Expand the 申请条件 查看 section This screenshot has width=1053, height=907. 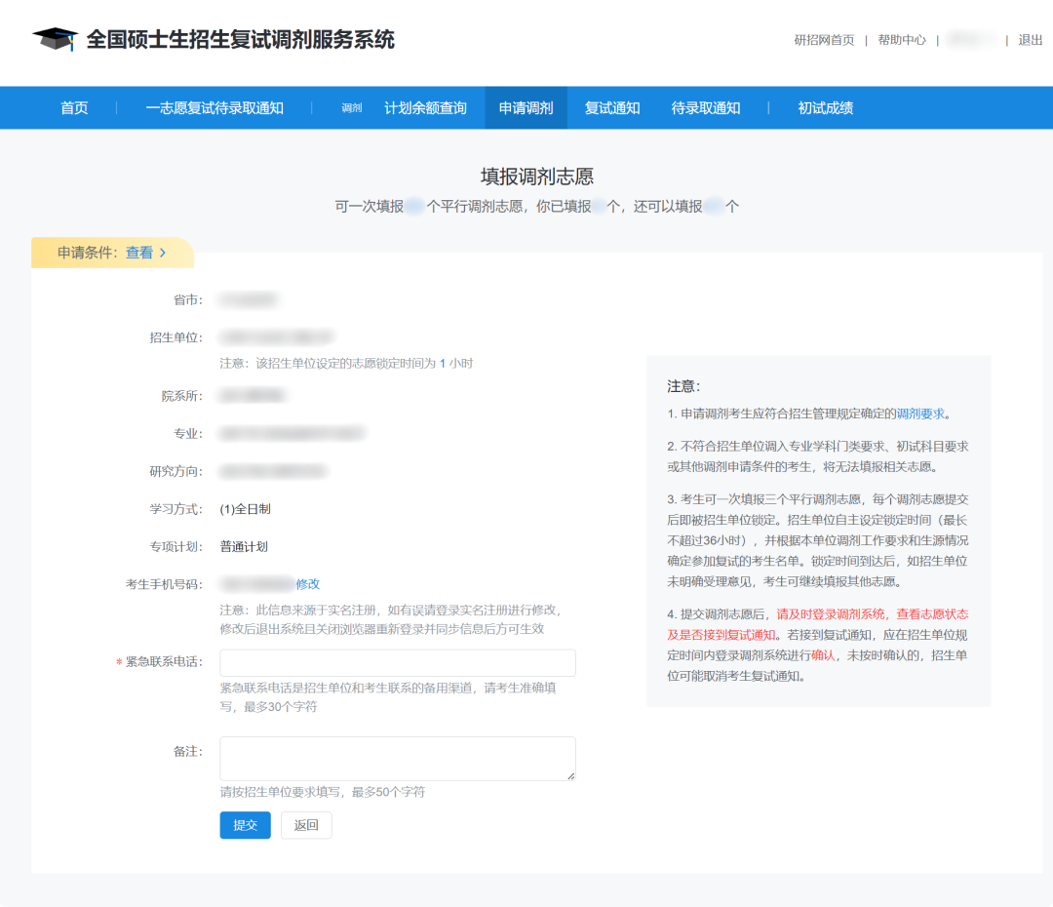click(140, 253)
